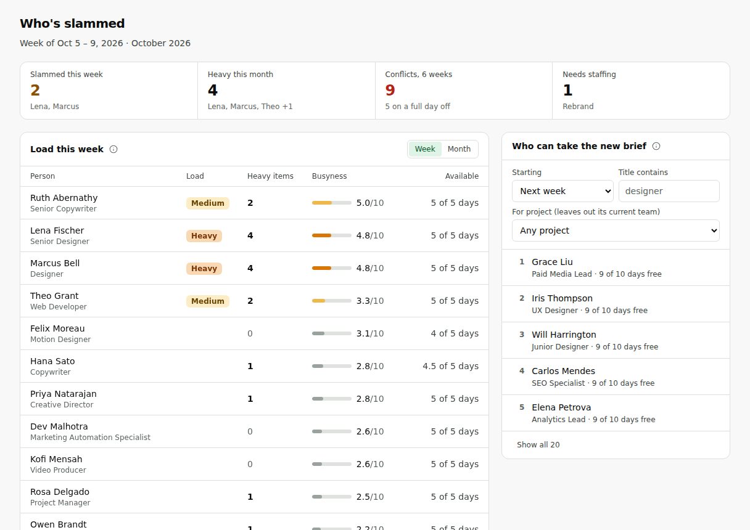Open the Any project dropdown
This screenshot has height=530, width=750.
pos(616,230)
